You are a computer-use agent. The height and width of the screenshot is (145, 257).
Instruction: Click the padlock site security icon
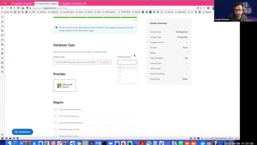tap(31, 8)
